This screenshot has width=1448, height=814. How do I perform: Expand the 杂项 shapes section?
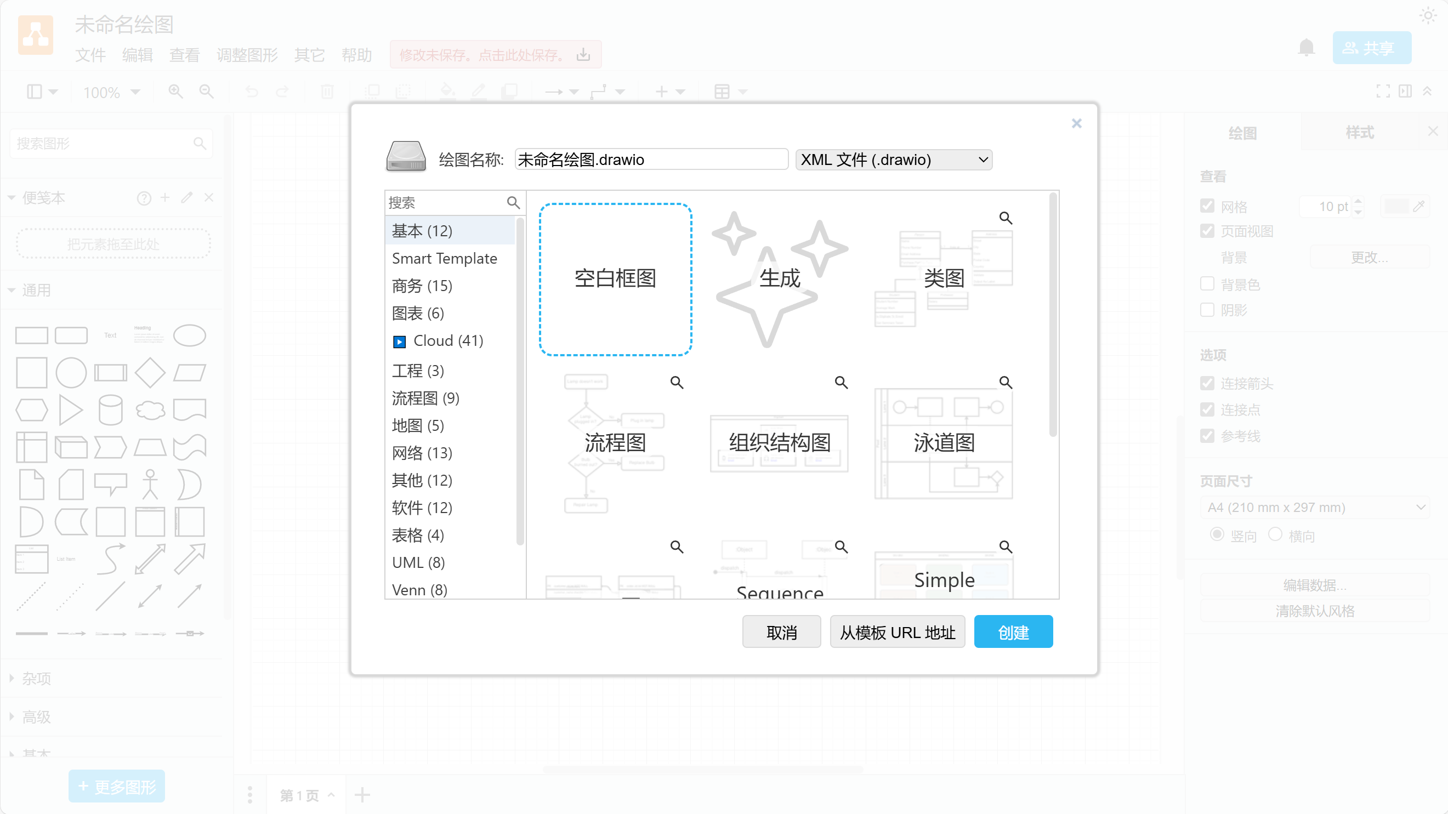[x=36, y=679]
